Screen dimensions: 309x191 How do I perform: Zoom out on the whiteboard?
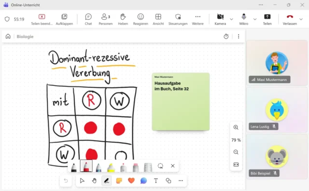coord(236,152)
